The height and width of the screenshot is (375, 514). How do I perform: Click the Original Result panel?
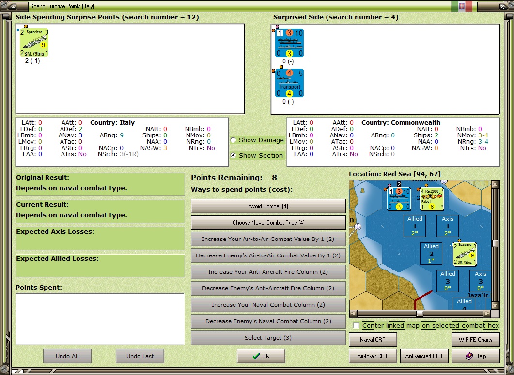click(100, 184)
